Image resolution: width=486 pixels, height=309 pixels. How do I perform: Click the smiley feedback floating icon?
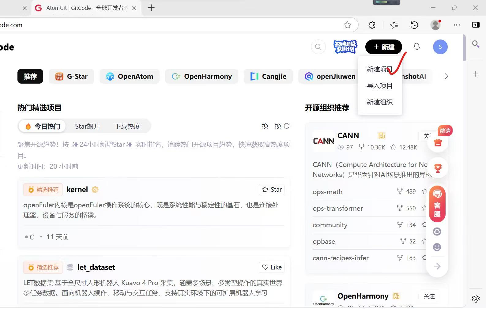point(437,247)
